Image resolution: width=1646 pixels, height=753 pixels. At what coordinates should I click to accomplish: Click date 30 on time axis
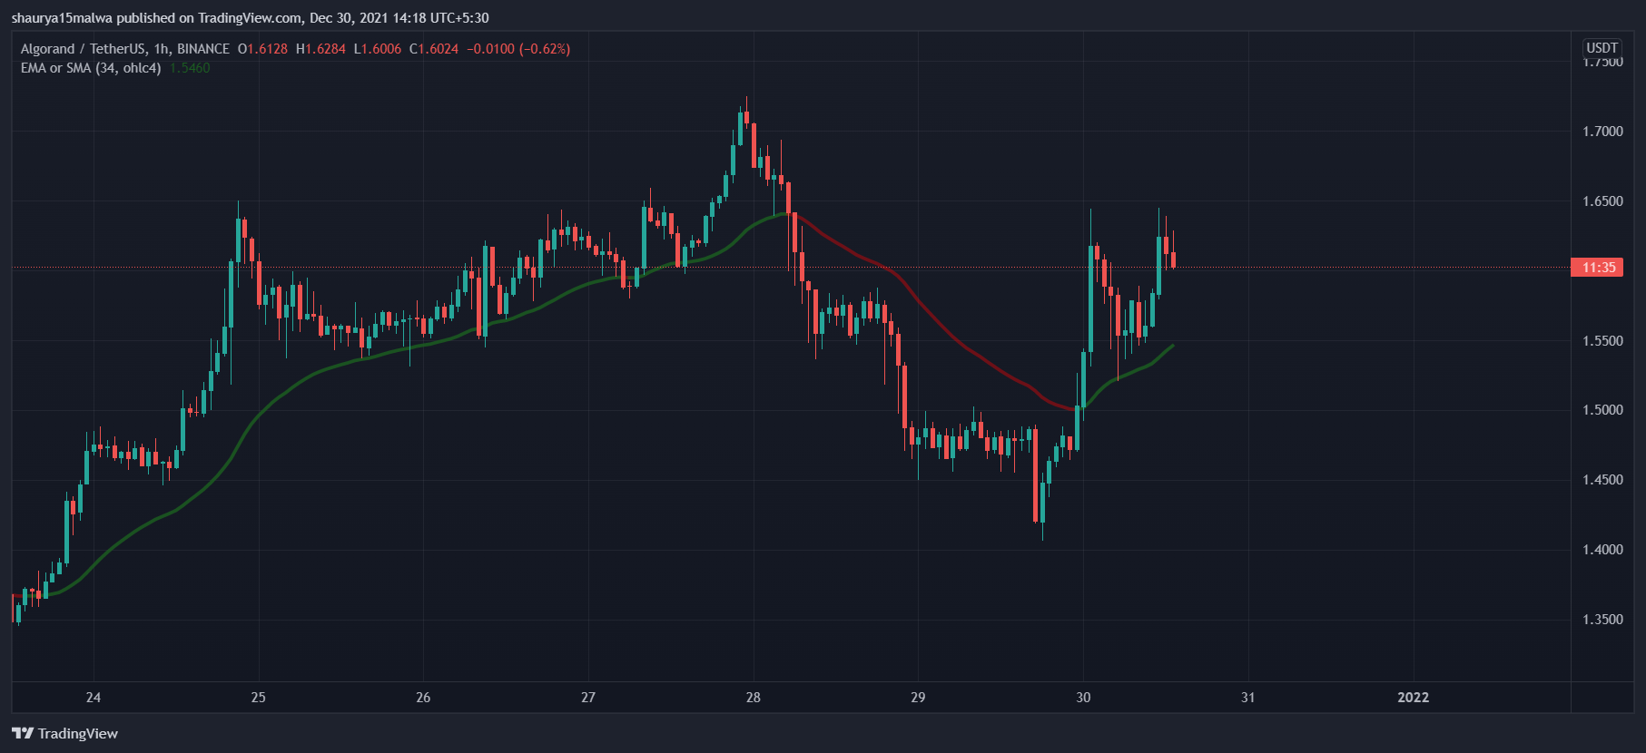pyautogui.click(x=1083, y=698)
